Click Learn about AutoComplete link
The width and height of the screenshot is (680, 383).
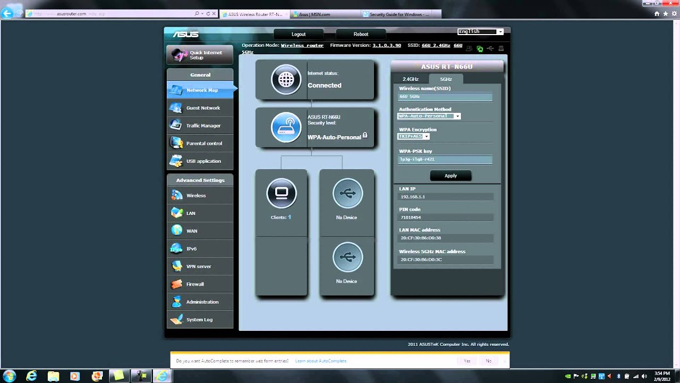pos(321,361)
